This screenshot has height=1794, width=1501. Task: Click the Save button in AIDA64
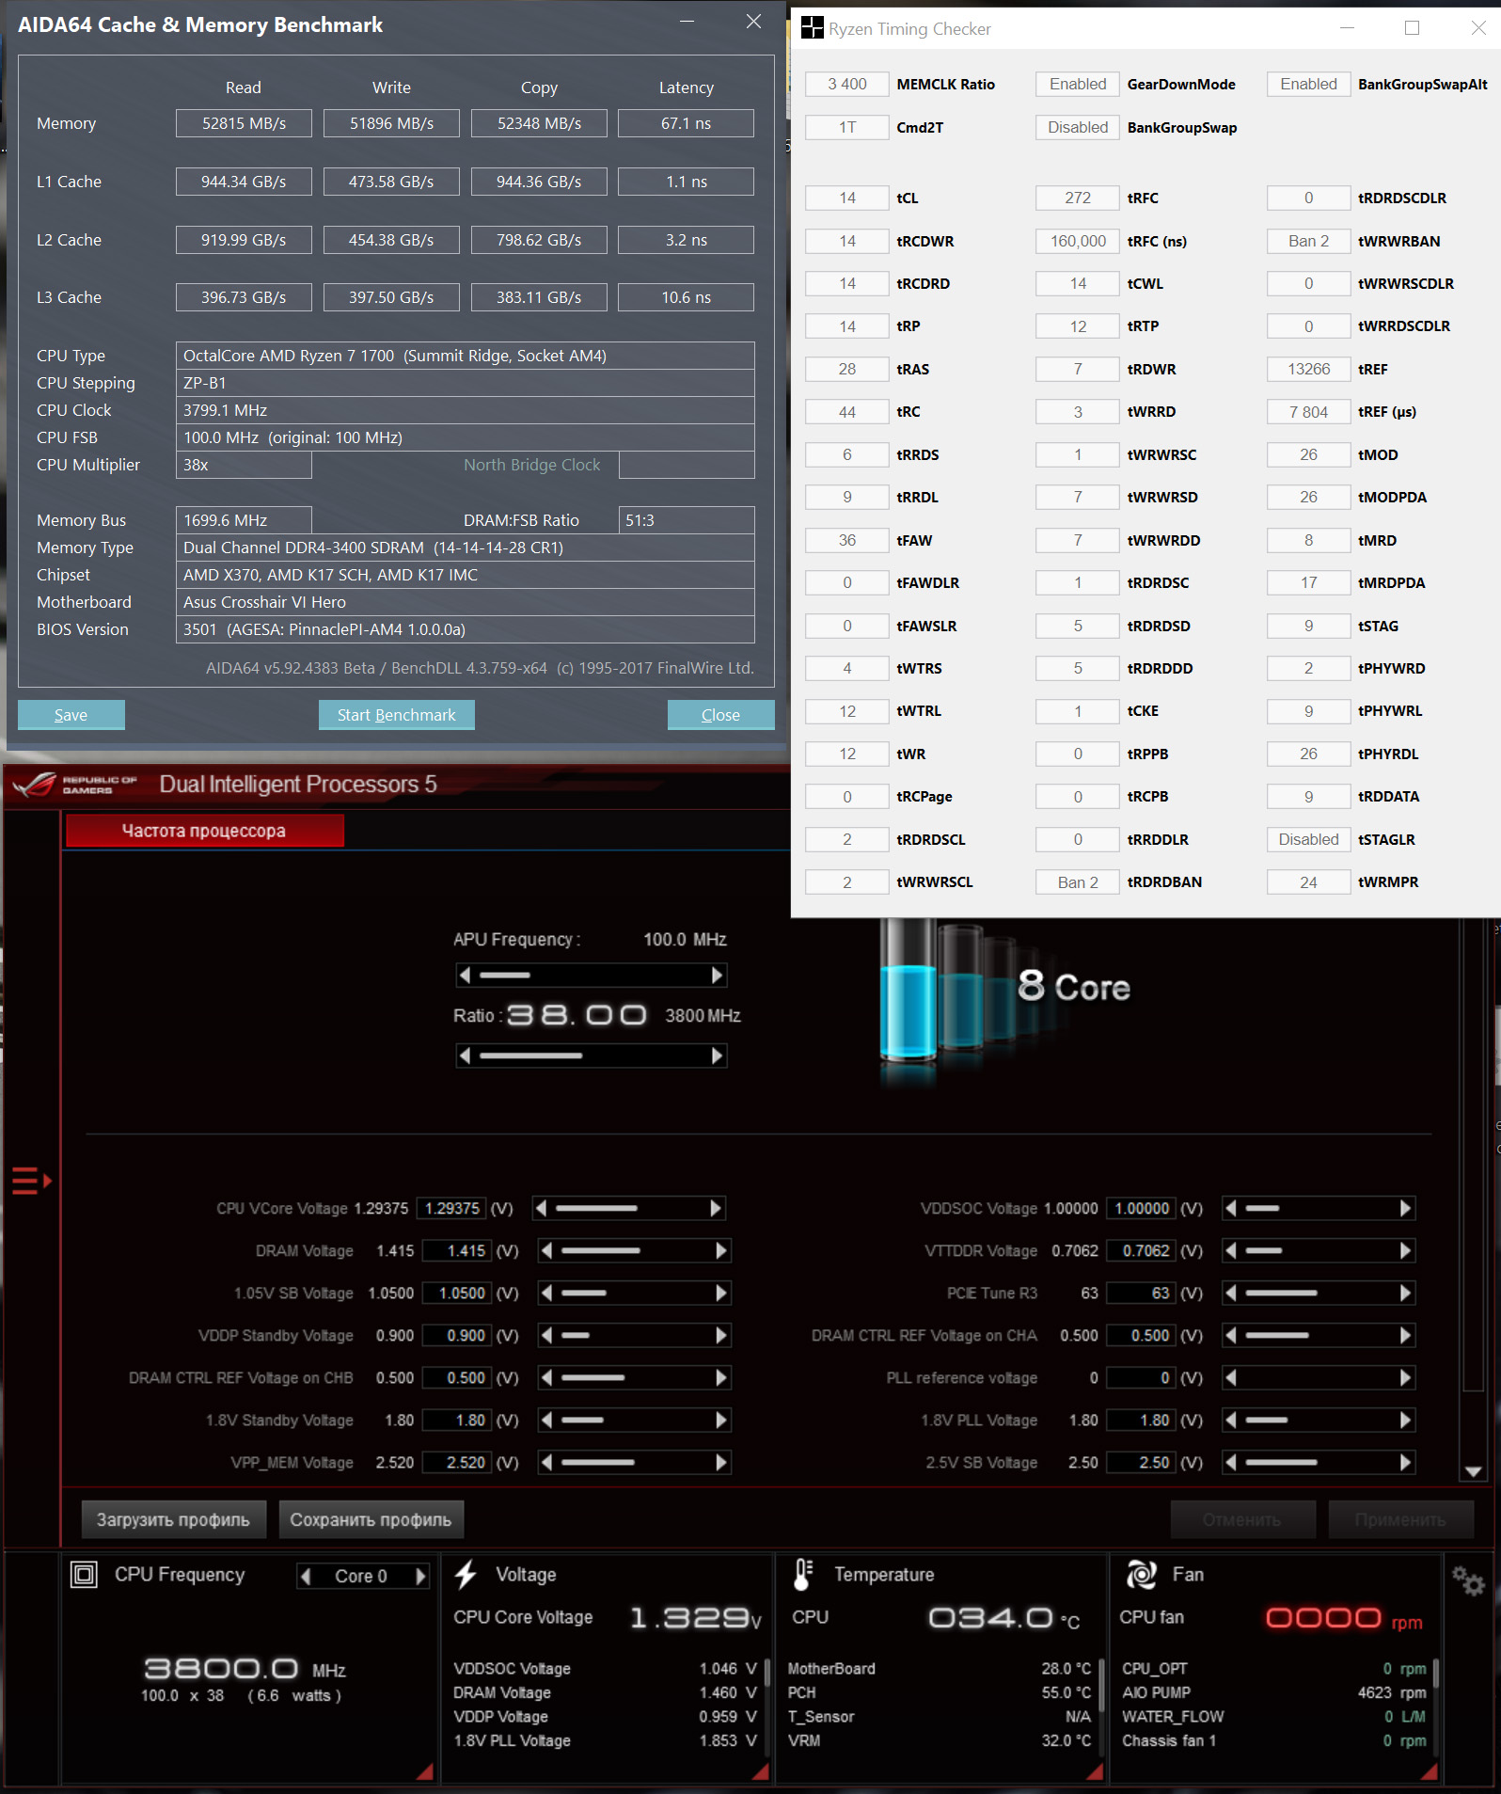click(71, 715)
